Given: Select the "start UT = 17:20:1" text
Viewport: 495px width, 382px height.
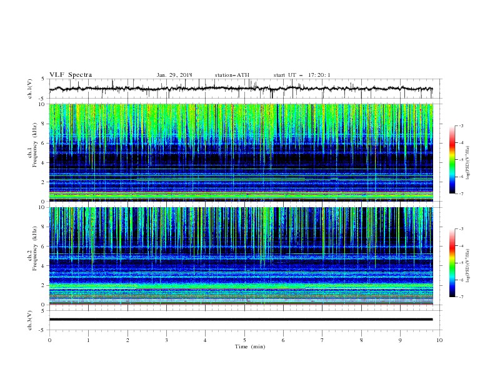Looking at the screenshot, I should [x=302, y=75].
